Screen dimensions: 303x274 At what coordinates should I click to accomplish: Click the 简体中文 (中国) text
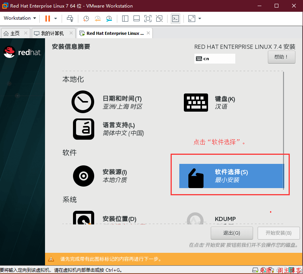pyautogui.click(x=123, y=133)
